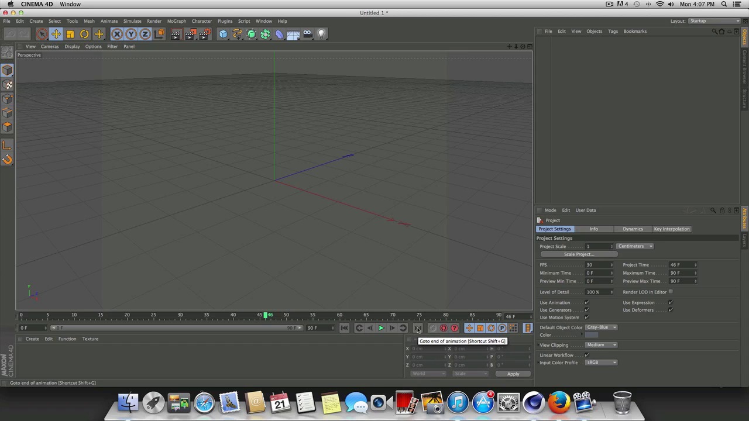
Task: Uncheck the Linear Workflow option
Action: tap(586, 355)
